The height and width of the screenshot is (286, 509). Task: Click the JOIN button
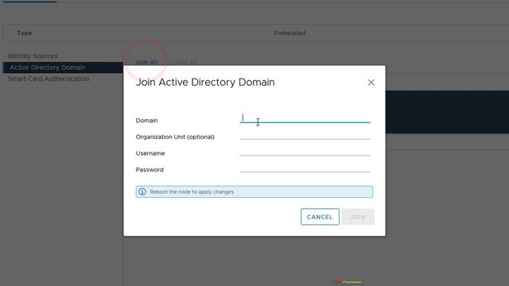[x=358, y=217]
